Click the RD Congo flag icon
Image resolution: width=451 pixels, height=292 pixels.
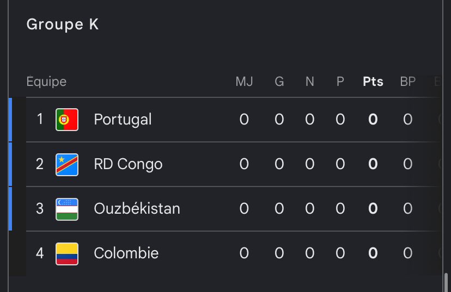67,165
